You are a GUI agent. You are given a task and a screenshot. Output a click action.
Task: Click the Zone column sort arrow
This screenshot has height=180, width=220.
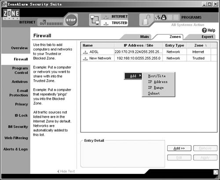[x=206, y=45]
